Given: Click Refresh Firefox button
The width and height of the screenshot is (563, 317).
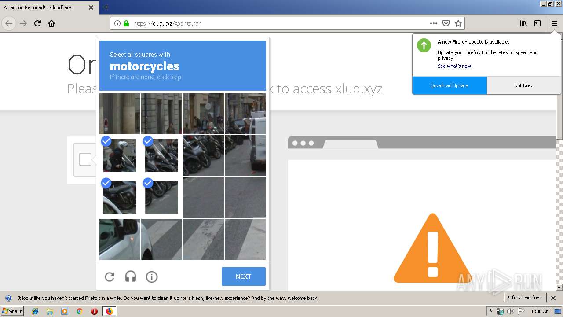Looking at the screenshot, I should tap(525, 298).
